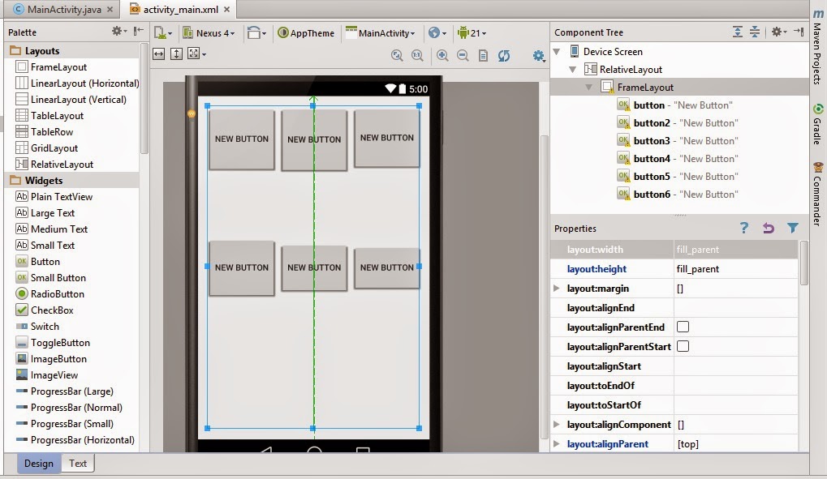Click the Zoom Out magnifier icon
The width and height of the screenshot is (827, 479).
pos(463,55)
